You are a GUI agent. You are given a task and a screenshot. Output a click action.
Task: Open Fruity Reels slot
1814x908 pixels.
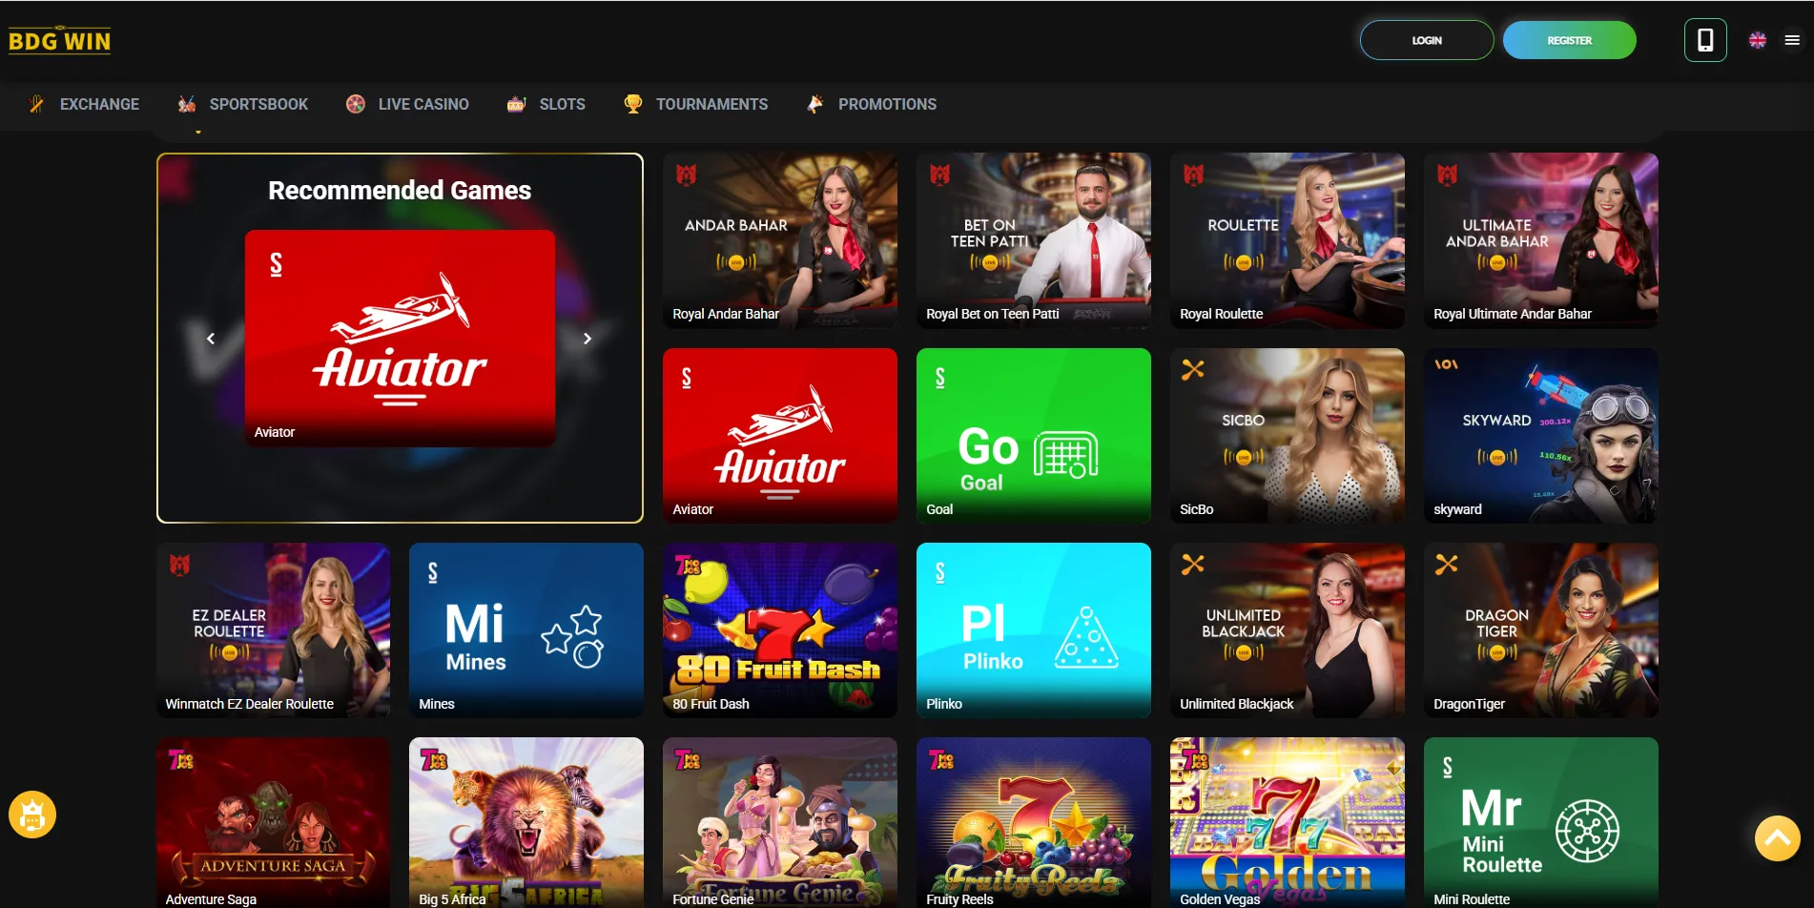[1034, 822]
